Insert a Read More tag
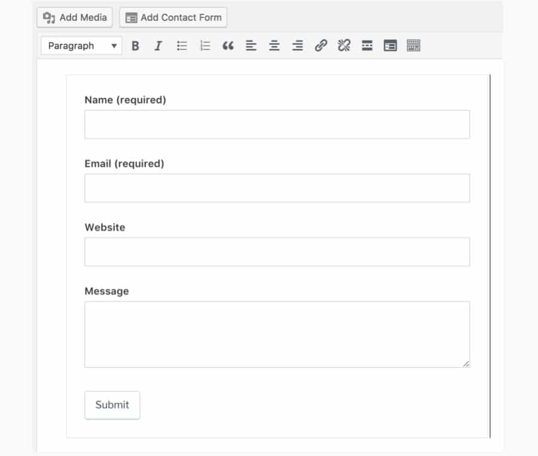The height and width of the screenshot is (456, 538). pyautogui.click(x=368, y=45)
